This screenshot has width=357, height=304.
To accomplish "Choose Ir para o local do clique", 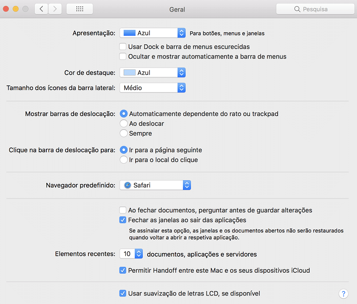I will (x=124, y=160).
